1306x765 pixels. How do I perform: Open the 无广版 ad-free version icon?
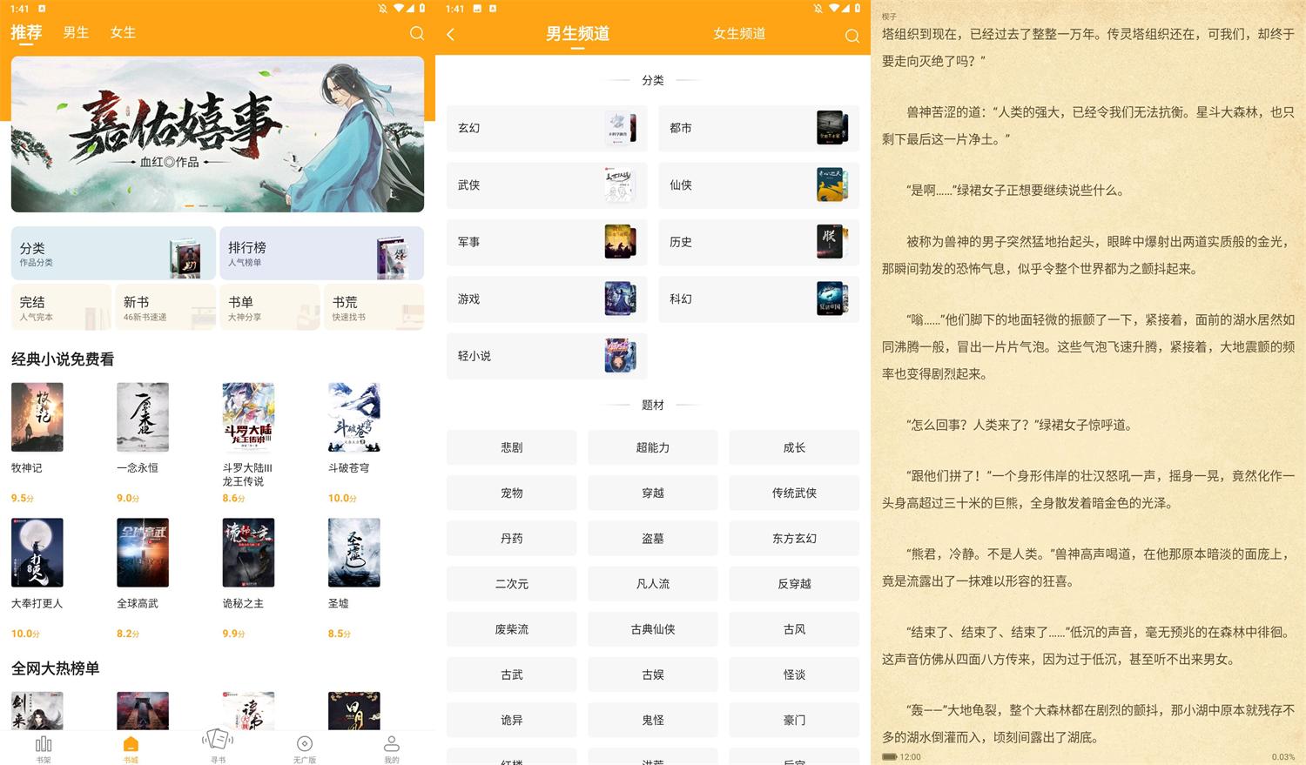tap(304, 747)
